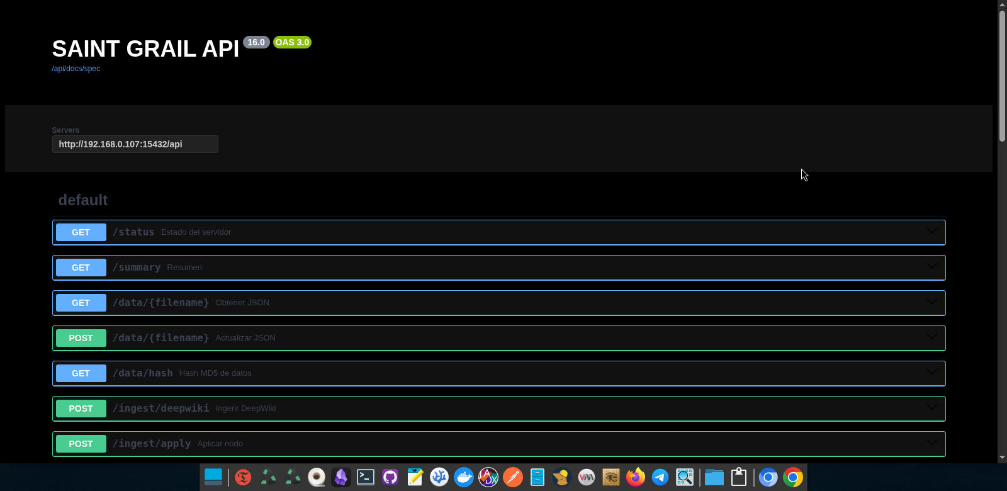1007x491 pixels.
Task: Click the 'Resumen' description text
Action: pos(184,268)
